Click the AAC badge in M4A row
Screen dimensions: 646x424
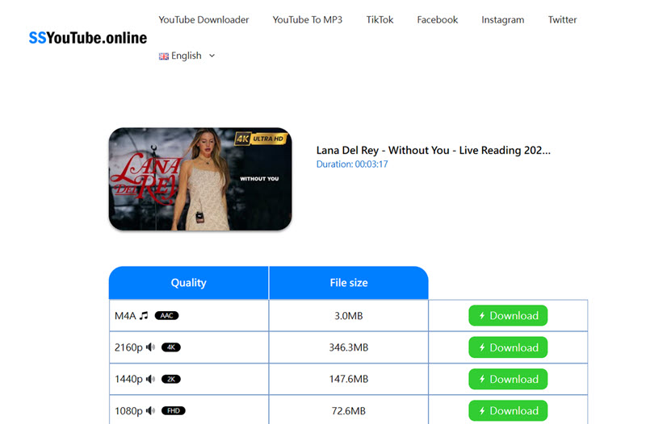pyautogui.click(x=166, y=316)
